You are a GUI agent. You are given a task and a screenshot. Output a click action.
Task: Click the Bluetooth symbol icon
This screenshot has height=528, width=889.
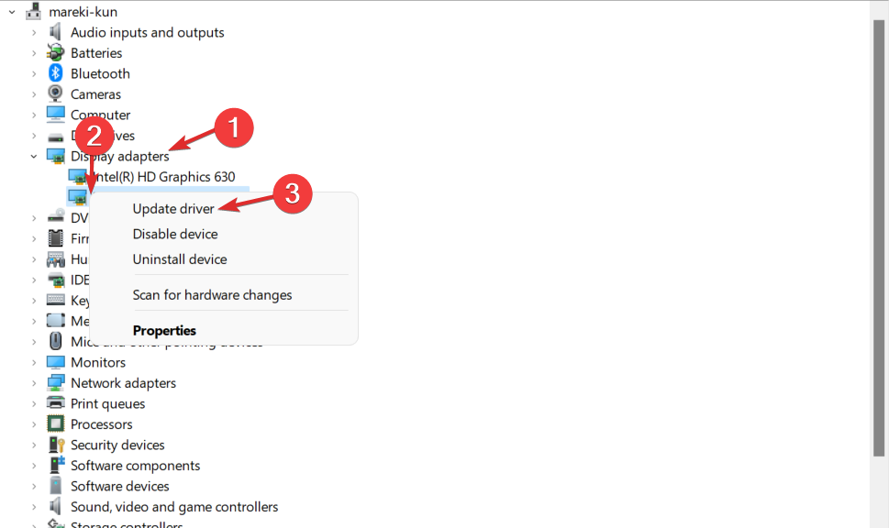point(56,73)
